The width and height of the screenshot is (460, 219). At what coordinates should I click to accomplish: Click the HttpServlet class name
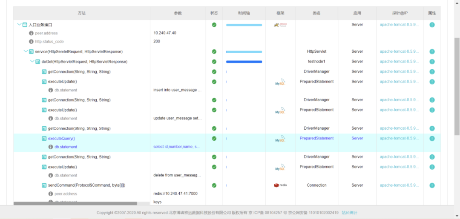316,51
